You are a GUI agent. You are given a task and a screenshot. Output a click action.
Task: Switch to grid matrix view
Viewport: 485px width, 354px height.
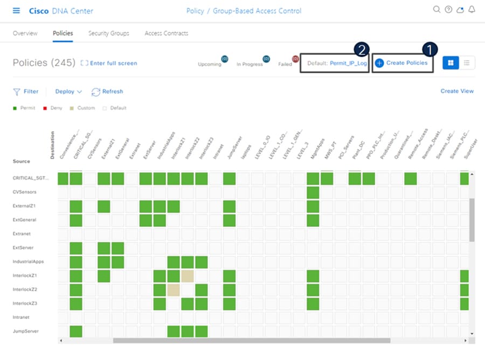coord(451,63)
